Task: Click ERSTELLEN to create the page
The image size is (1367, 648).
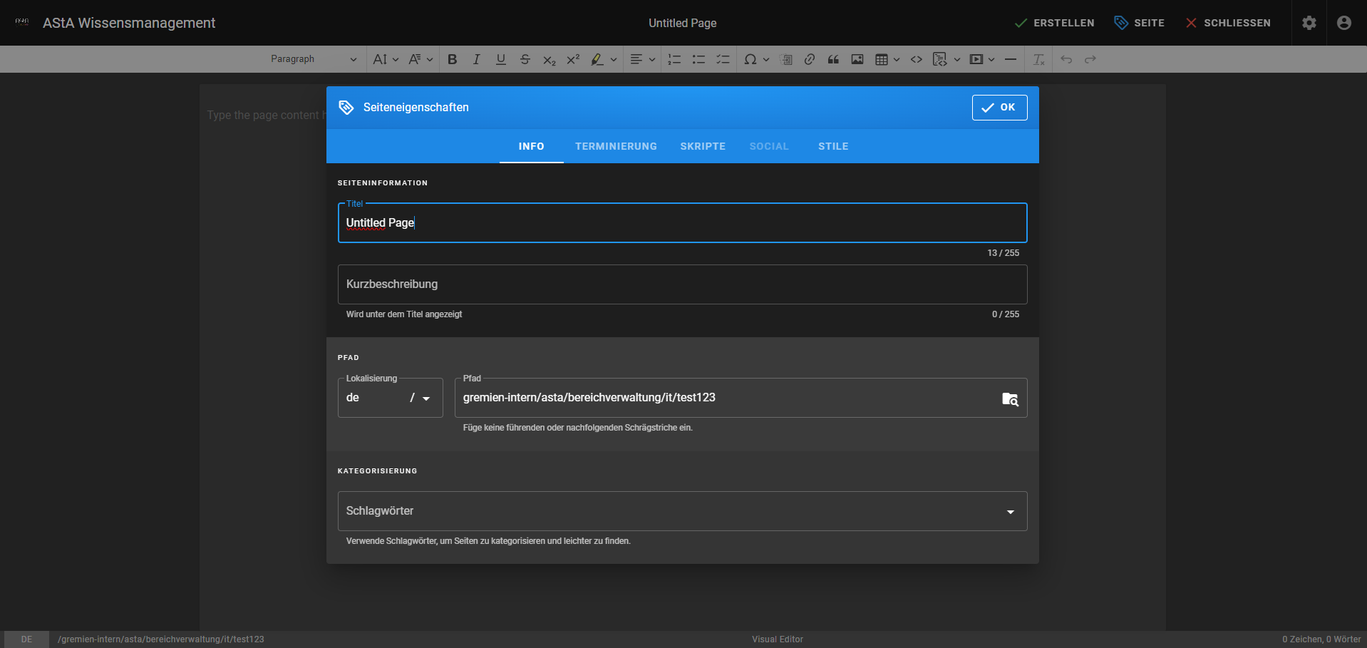Action: click(x=1054, y=23)
